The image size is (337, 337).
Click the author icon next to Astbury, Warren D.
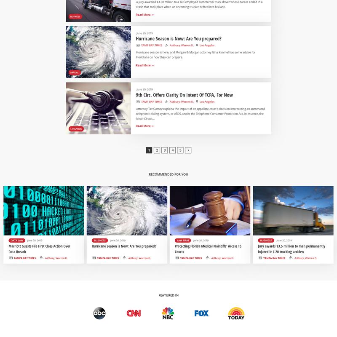coord(166,45)
